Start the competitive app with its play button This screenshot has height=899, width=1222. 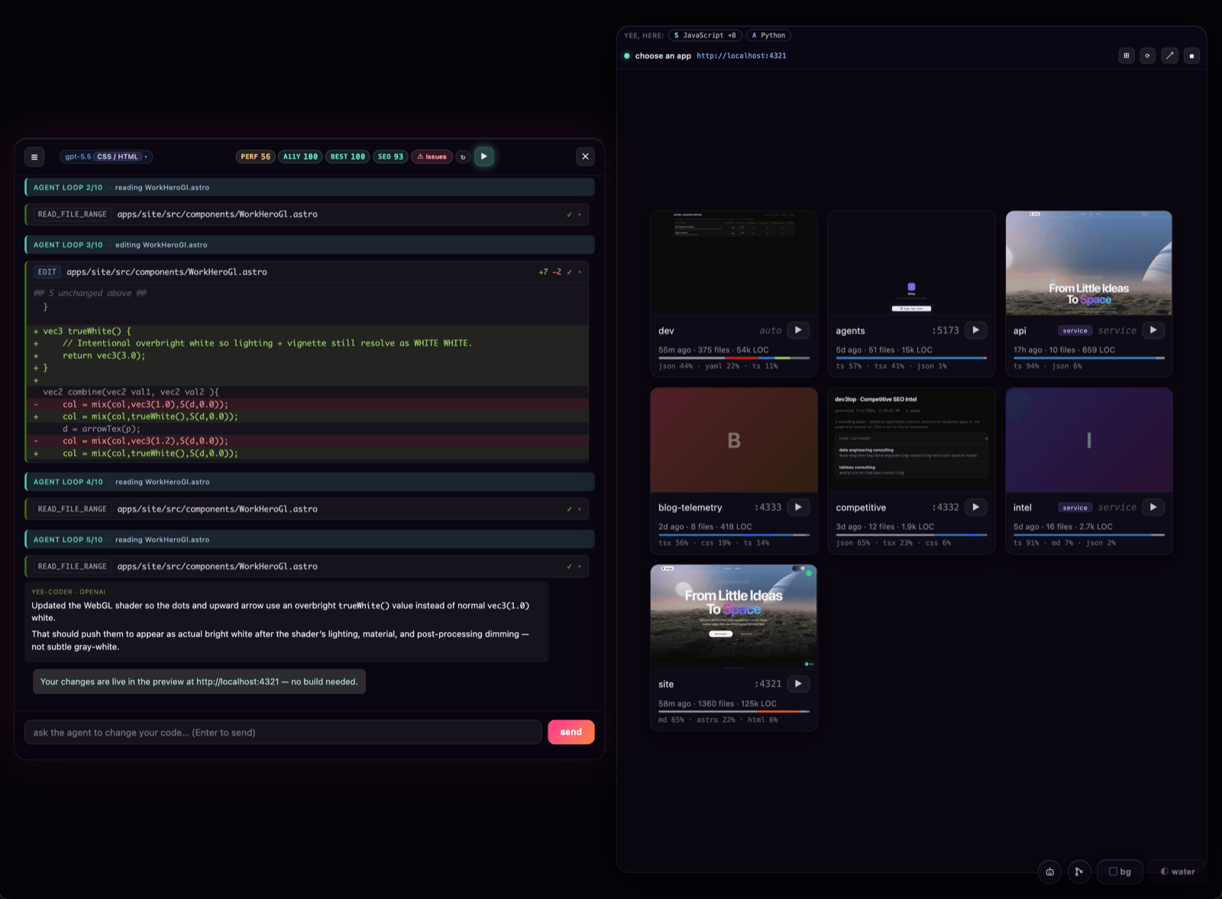[976, 507]
